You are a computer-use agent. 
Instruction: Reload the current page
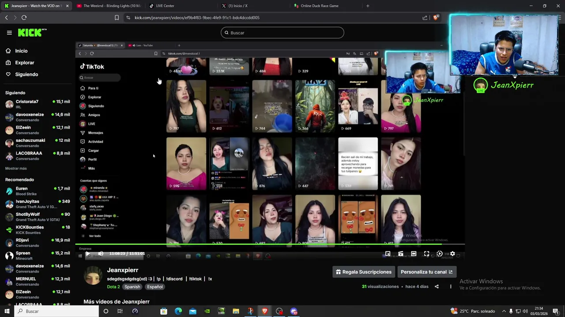[x=24, y=18]
